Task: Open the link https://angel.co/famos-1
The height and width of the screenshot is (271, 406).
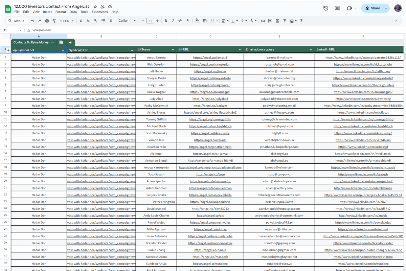Action: [210, 58]
